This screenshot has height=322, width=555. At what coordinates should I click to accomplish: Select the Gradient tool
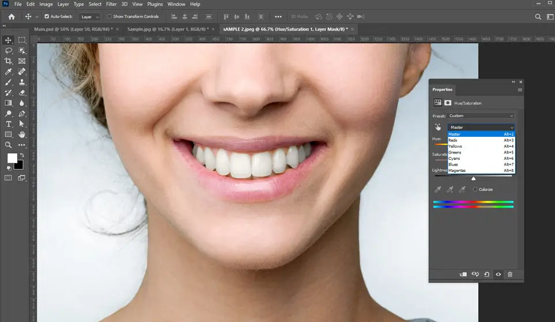tap(8, 103)
